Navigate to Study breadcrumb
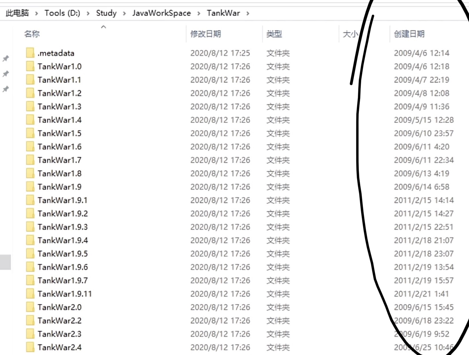This screenshot has width=469, height=355. [106, 13]
